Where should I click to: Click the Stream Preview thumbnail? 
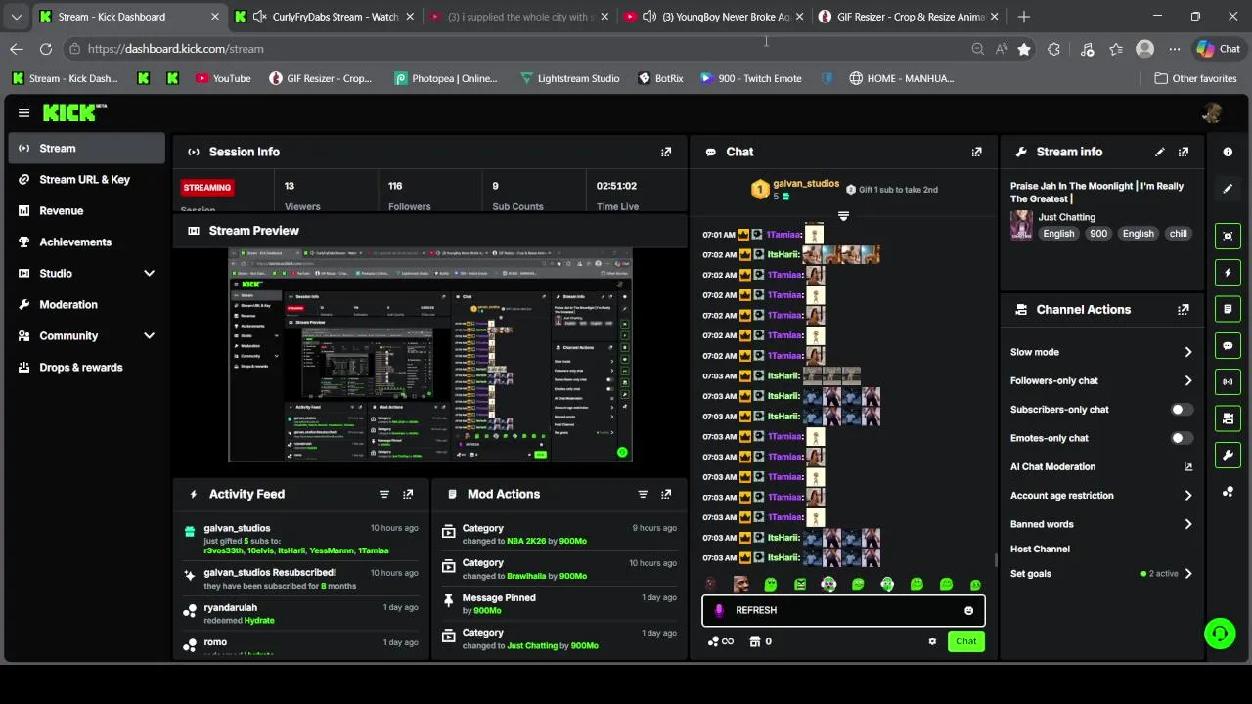pyautogui.click(x=430, y=355)
